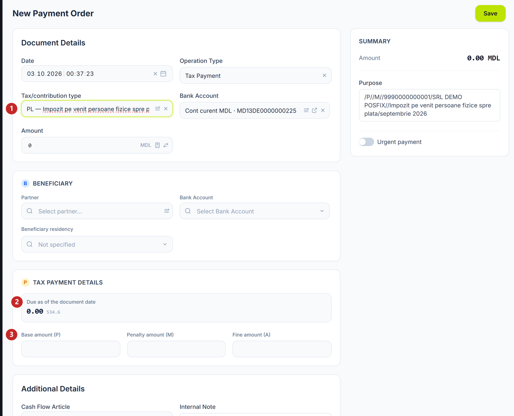Click the date 03.10.2026 value

[x=45, y=74]
